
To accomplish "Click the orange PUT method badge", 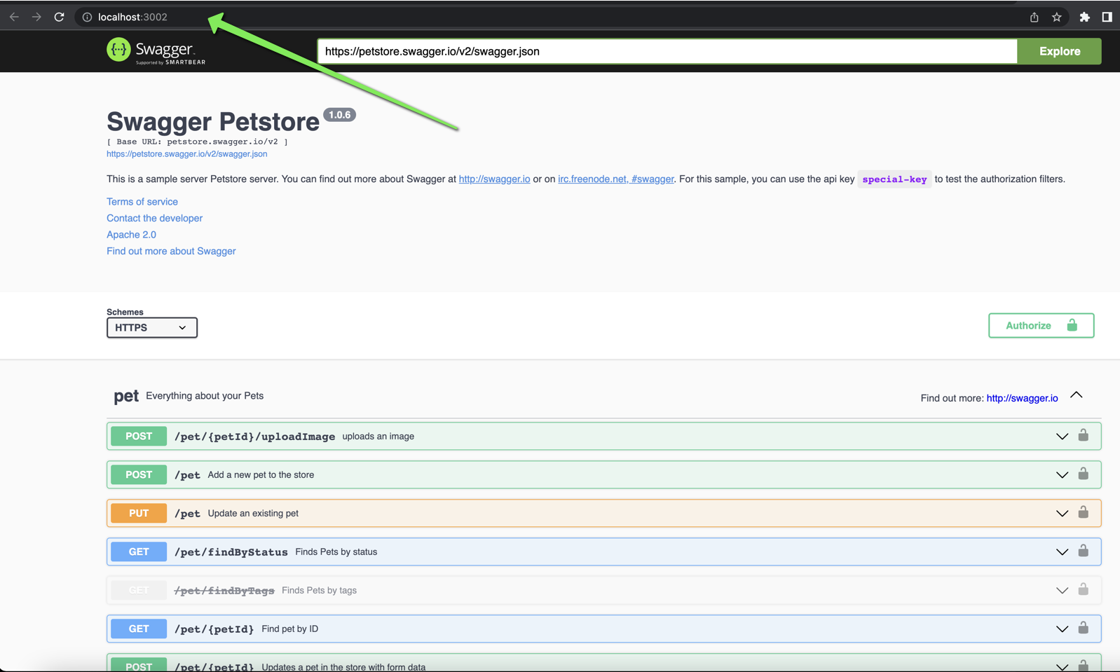I will (x=139, y=513).
